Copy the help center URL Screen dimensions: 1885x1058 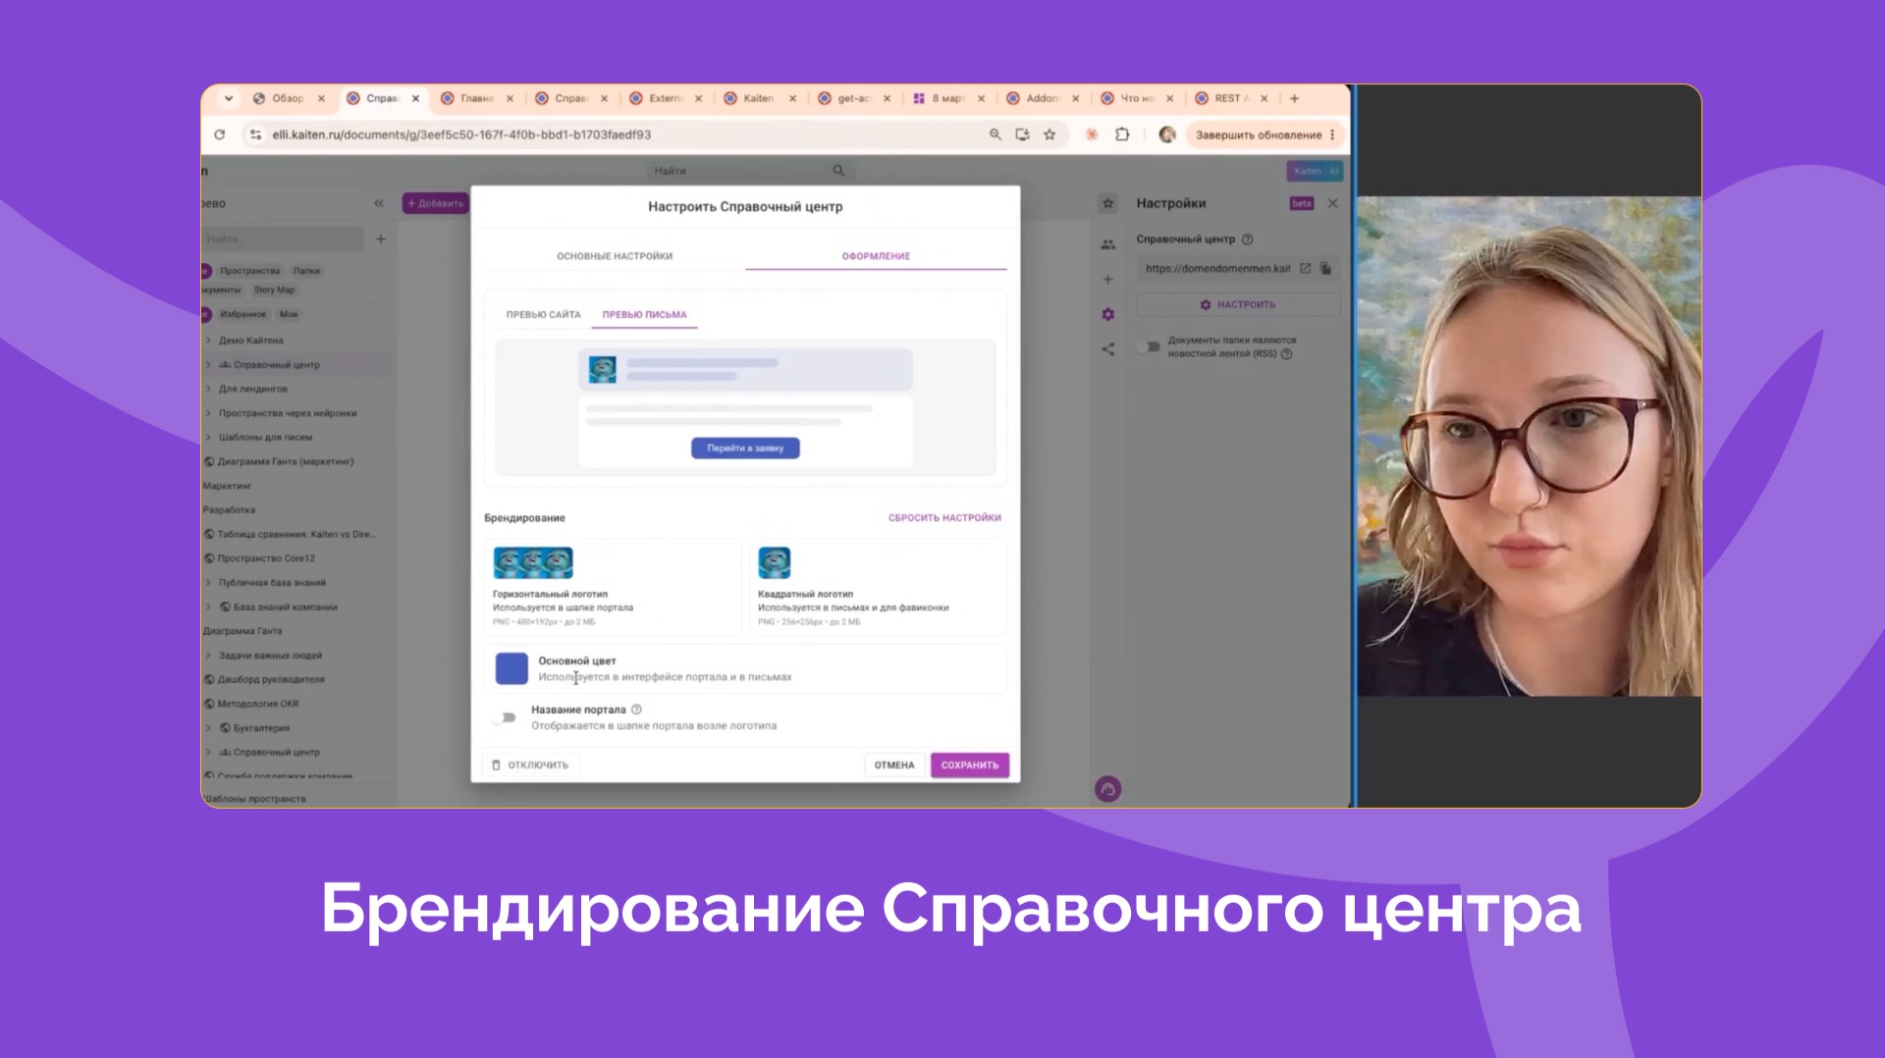(1325, 268)
